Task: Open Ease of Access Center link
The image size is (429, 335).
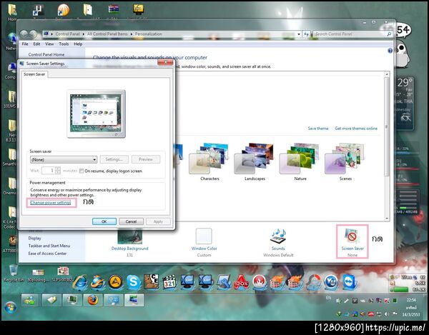Action: pyautogui.click(x=47, y=254)
